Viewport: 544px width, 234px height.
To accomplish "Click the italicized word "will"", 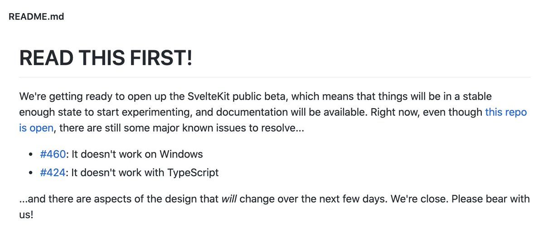I will [x=229, y=199].
